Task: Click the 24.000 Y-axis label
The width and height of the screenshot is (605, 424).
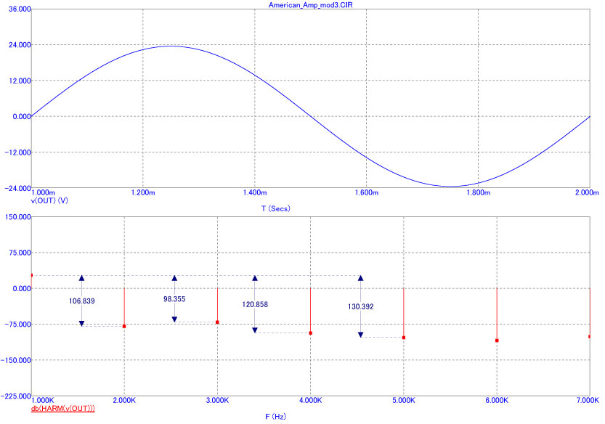Action: [20, 45]
